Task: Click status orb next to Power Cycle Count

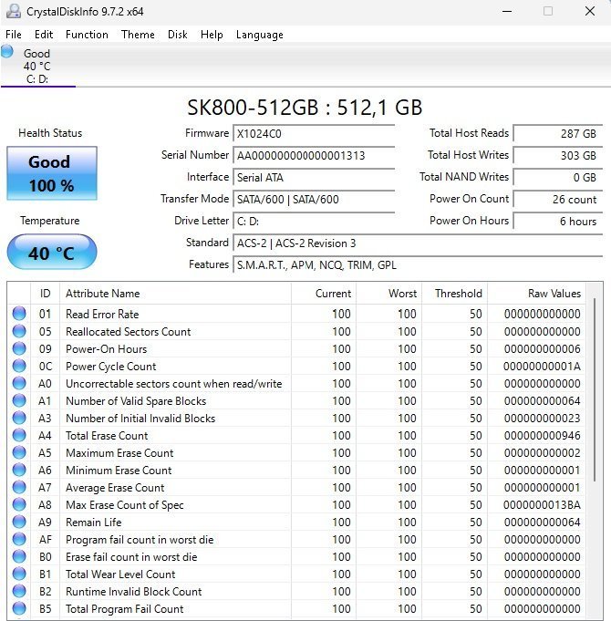Action: coord(19,367)
